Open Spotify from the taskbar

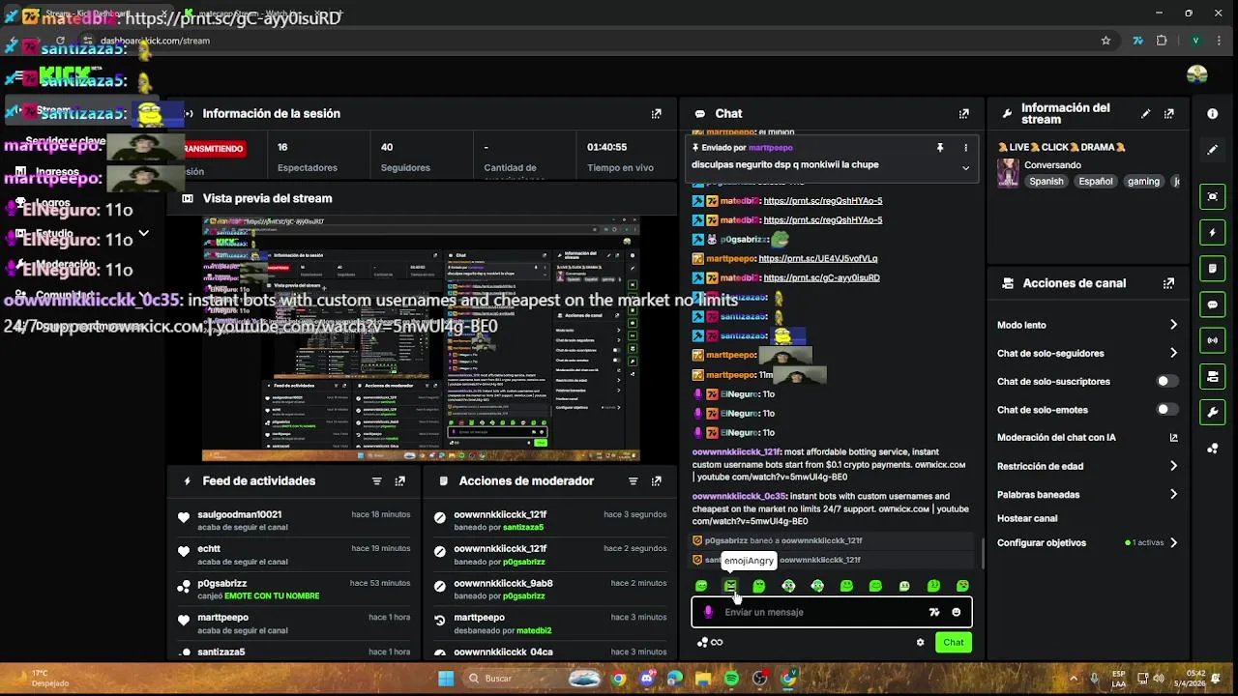pyautogui.click(x=731, y=679)
